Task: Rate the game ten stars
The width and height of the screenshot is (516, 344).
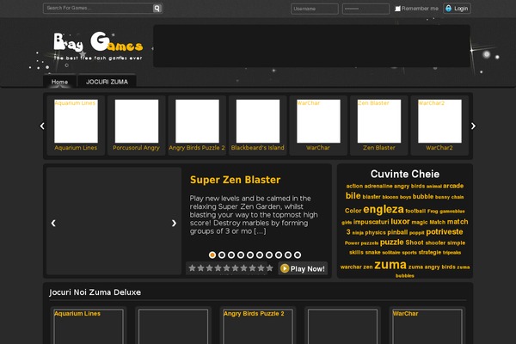Action: pyautogui.click(x=269, y=268)
